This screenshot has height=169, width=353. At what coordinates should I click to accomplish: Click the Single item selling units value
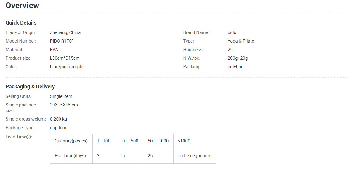point(61,96)
